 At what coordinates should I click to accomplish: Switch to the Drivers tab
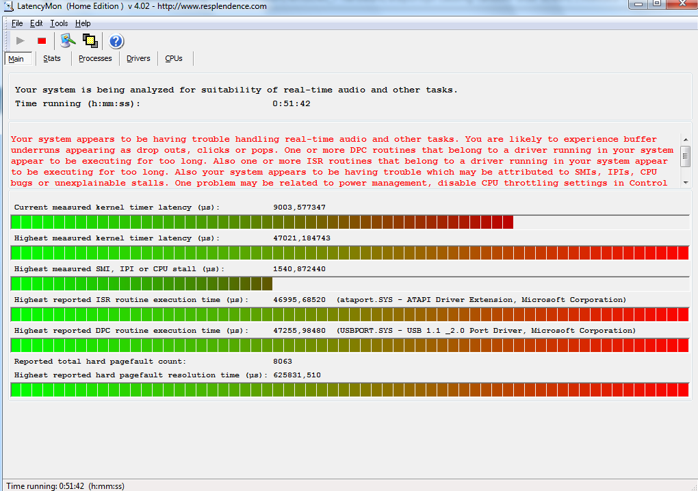click(138, 59)
